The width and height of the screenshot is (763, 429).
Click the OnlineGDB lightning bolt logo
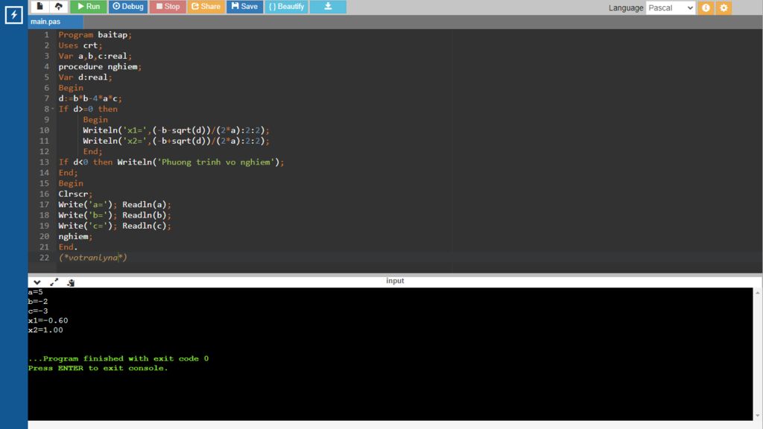point(13,15)
